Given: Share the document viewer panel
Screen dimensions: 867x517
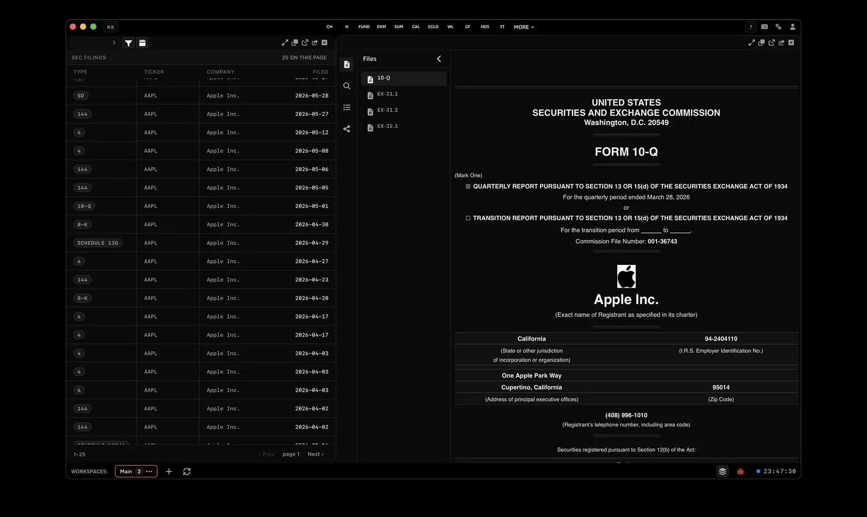Looking at the screenshot, I should coord(781,43).
